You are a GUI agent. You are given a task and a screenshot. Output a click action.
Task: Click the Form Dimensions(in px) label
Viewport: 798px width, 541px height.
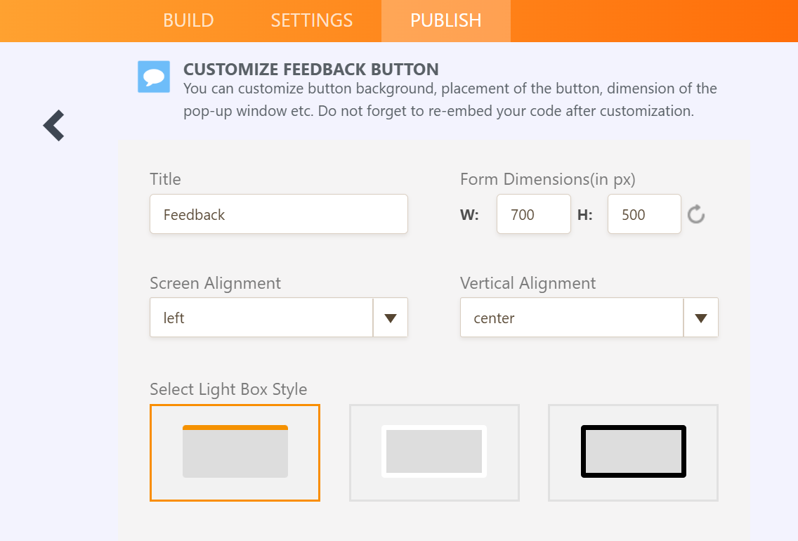click(547, 179)
